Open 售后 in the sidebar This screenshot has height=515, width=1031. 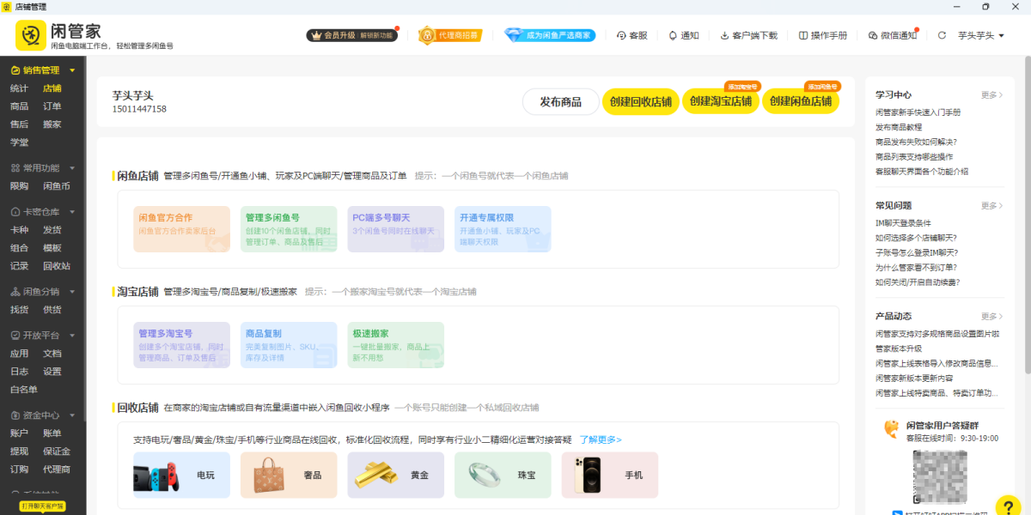click(19, 124)
